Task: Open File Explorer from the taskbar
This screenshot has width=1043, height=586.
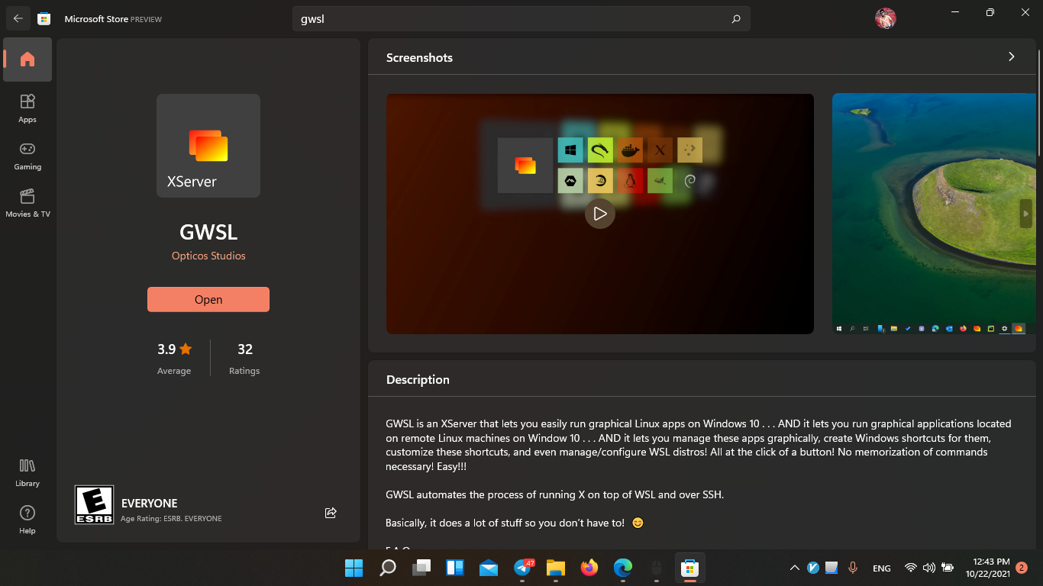Action: [x=555, y=568]
